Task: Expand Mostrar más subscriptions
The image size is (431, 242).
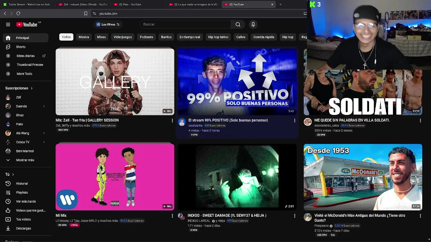Action: (x=25, y=160)
